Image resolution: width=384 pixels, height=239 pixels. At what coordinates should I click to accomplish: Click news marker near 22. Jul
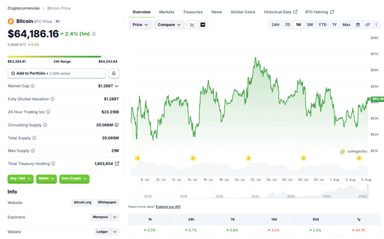coord(248,158)
